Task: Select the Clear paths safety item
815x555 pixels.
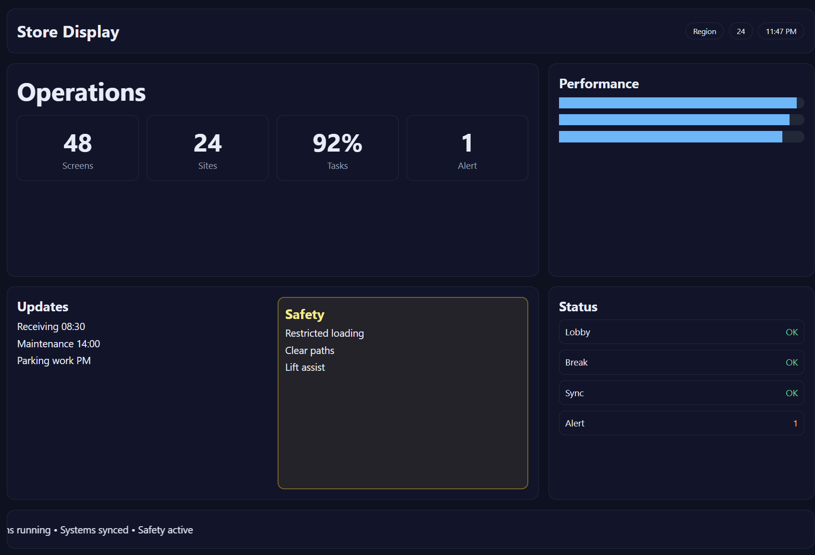Action: point(309,351)
